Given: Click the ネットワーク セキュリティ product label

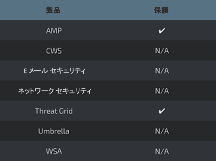Looking at the screenshot, I should pos(54,91).
